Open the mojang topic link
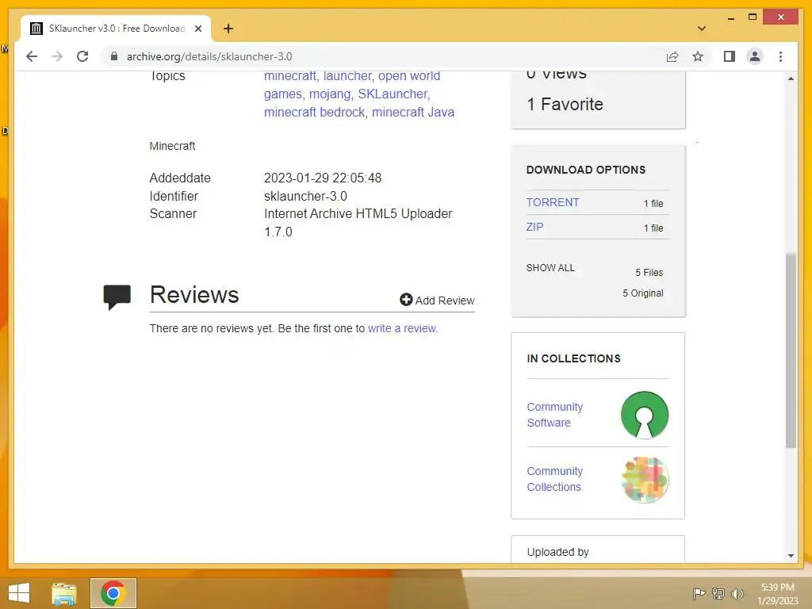 [330, 94]
